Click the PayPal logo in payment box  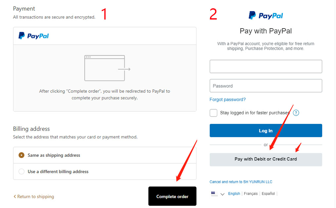34,36
